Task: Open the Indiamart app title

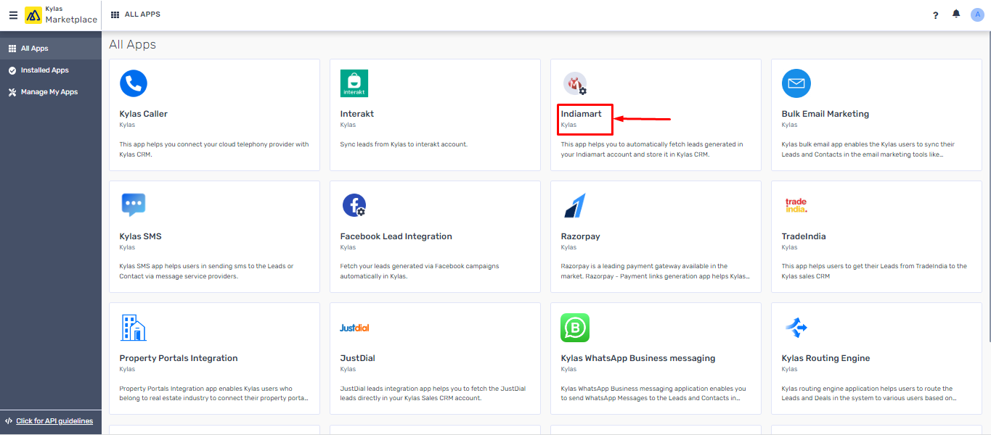Action: (582, 114)
